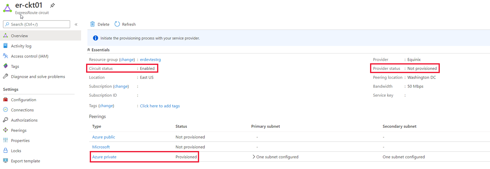Click the pin icon beside er-ckt01
490x169 pixels.
pyautogui.click(x=52, y=5)
